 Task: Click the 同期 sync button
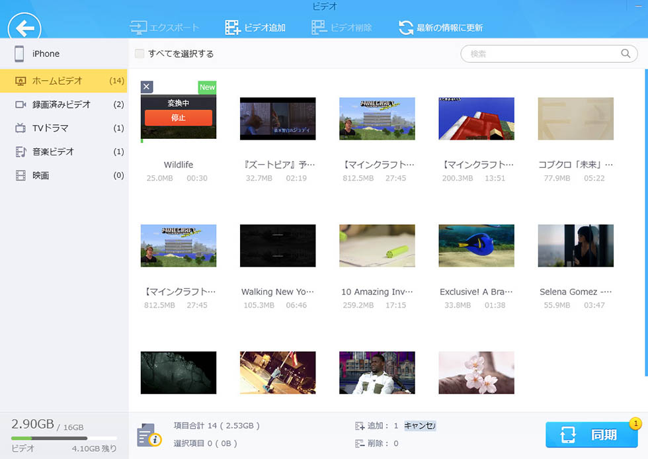(x=591, y=435)
